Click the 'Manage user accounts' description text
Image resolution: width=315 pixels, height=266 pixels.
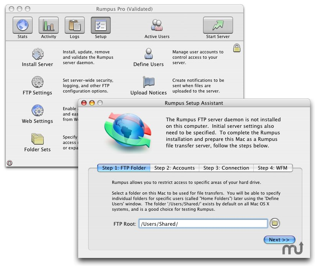198,57
